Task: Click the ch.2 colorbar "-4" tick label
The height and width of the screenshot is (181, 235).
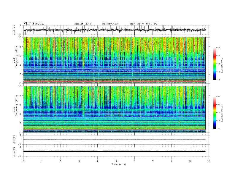Action: (x=219, y=104)
